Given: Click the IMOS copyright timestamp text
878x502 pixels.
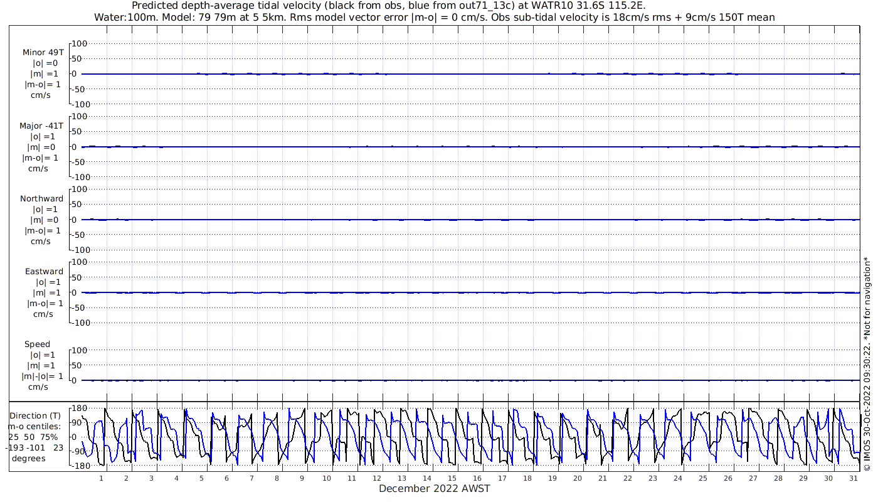Looking at the screenshot, I should [867, 363].
